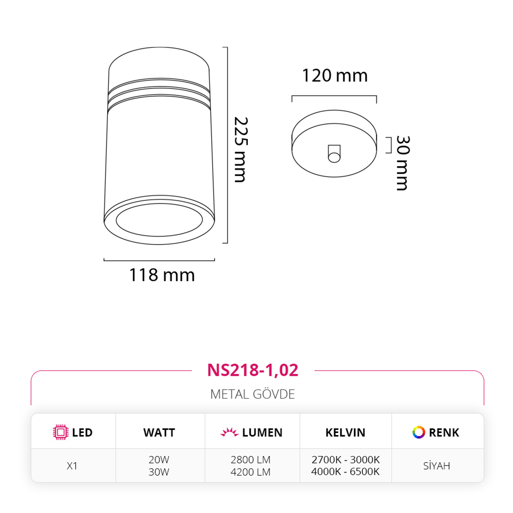The image size is (513, 513).
Task: Click the round ceiling mount base drawing
Action: coord(334,144)
